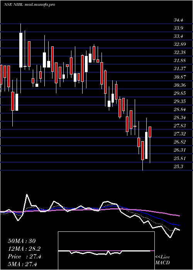Click the 'Price : 27.4' readout
This screenshot has height=270, width=193.
(x=24, y=256)
